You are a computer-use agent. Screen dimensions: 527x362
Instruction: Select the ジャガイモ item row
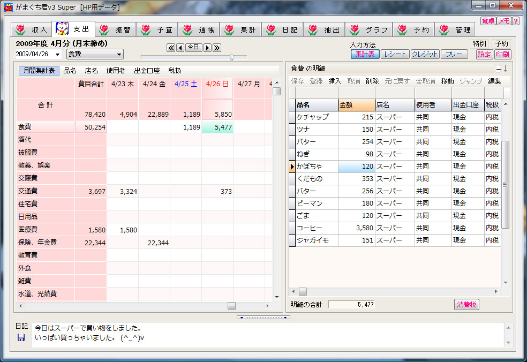395,240
